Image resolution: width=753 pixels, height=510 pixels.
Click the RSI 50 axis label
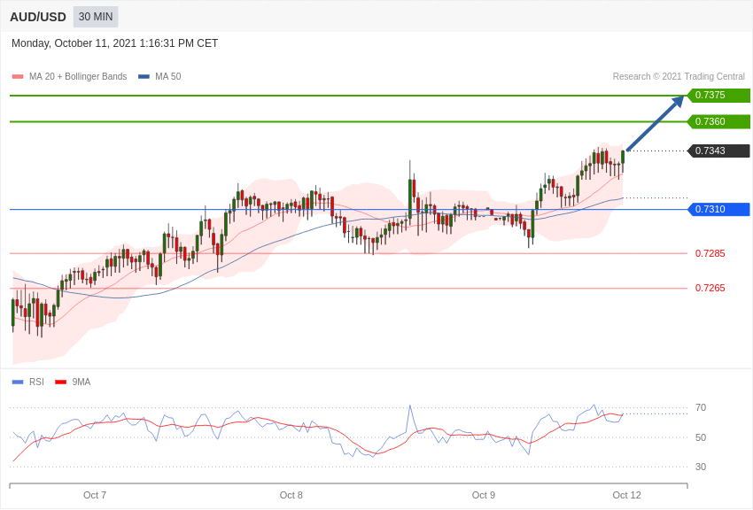701,437
